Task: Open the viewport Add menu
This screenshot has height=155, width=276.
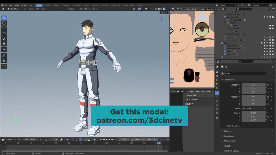Action: point(37,9)
